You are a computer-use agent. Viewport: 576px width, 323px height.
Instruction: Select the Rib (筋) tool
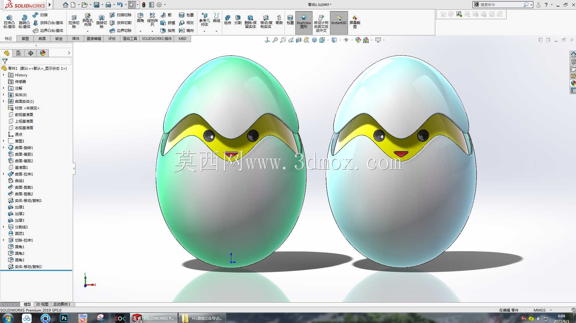pos(166,15)
